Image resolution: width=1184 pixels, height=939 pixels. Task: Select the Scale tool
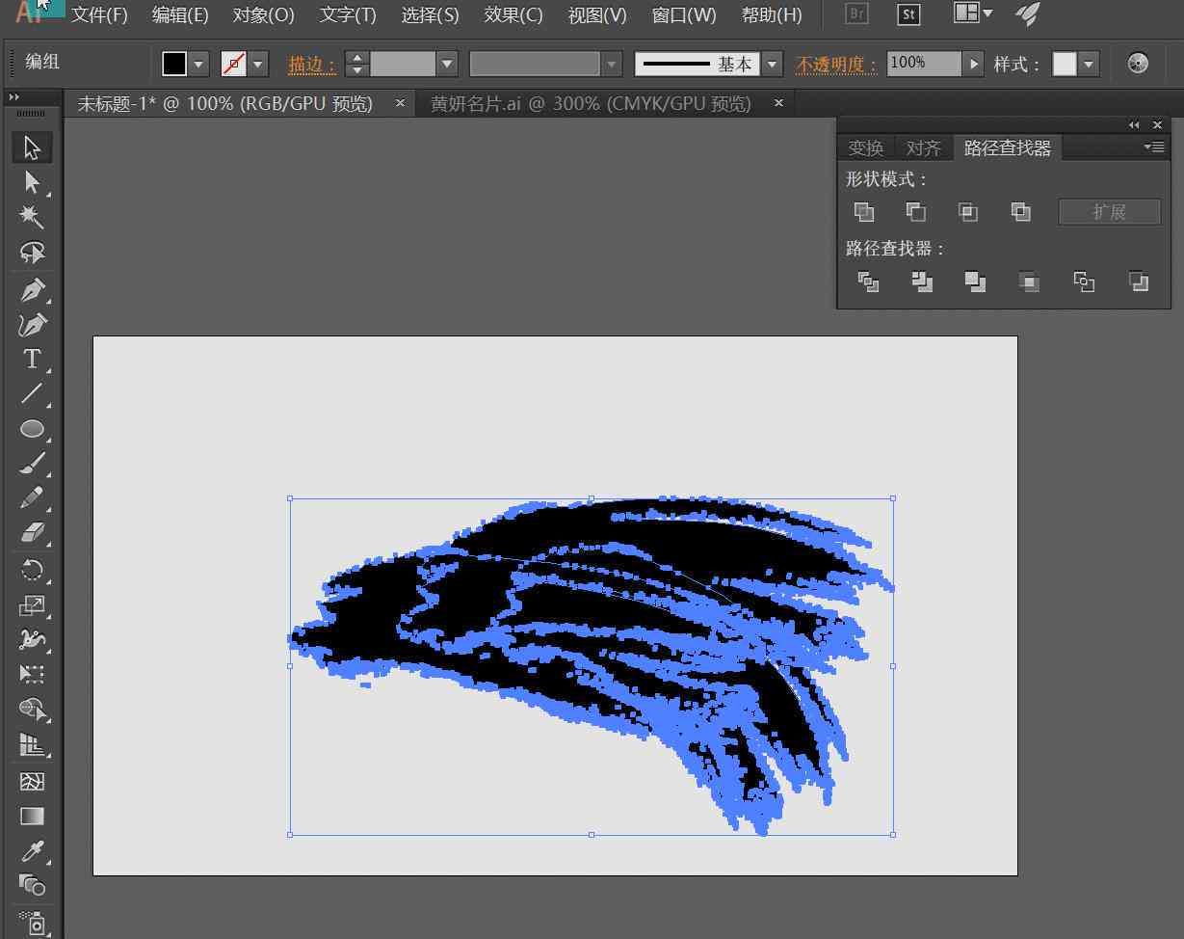[32, 605]
